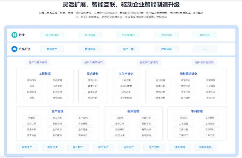Screen dimensions: 242x158
Task: Click 项目MRP item
Action: point(211,98)
